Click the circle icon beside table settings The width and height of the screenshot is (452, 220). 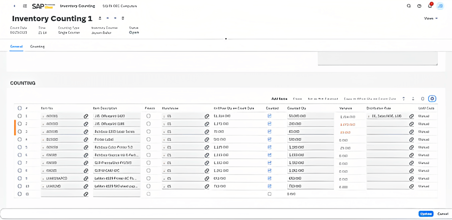pyautogui.click(x=423, y=99)
